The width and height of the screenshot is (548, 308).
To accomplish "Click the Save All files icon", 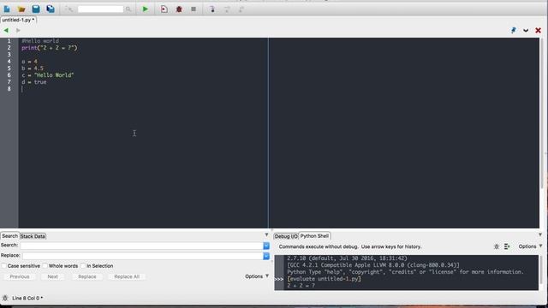I will pos(51,9).
